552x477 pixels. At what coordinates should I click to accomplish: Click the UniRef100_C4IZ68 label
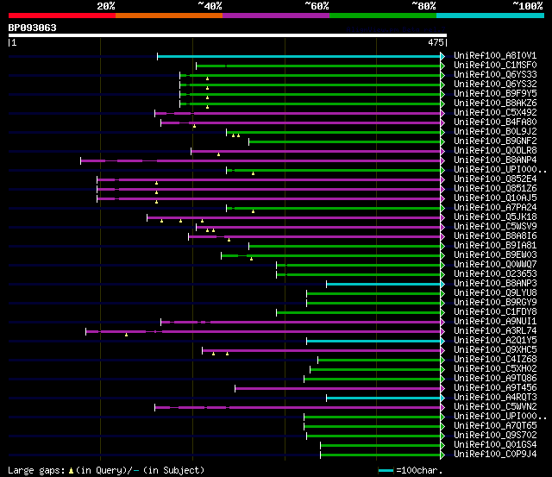495,360
